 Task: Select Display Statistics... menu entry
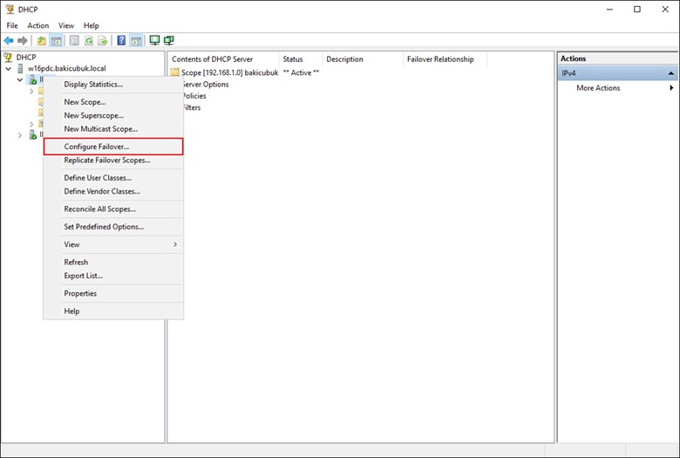(93, 85)
